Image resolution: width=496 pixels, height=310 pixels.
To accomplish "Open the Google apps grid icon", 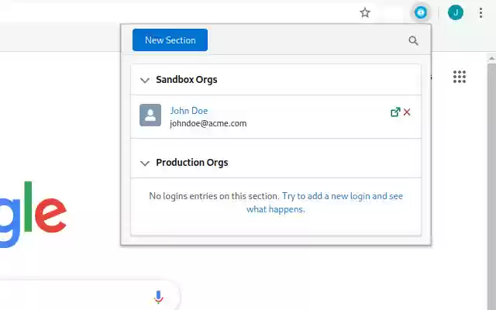I will [x=460, y=77].
